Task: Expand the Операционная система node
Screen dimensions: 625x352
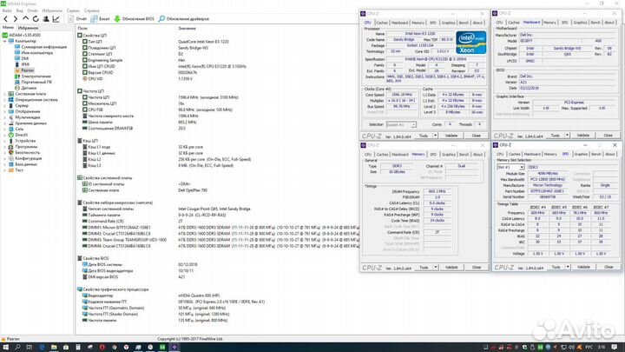Action: click(5, 100)
